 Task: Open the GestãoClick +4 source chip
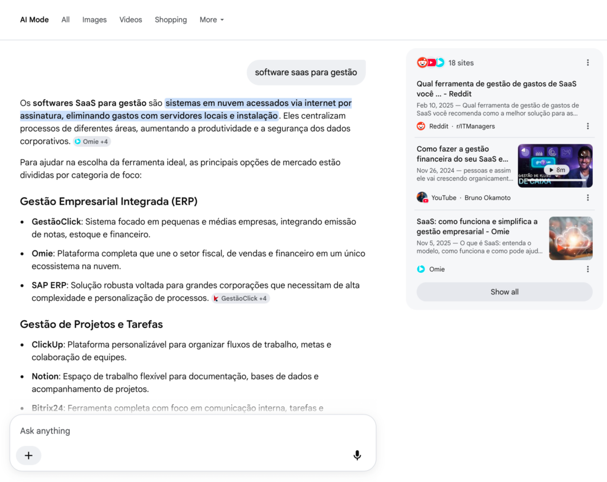[x=241, y=298]
